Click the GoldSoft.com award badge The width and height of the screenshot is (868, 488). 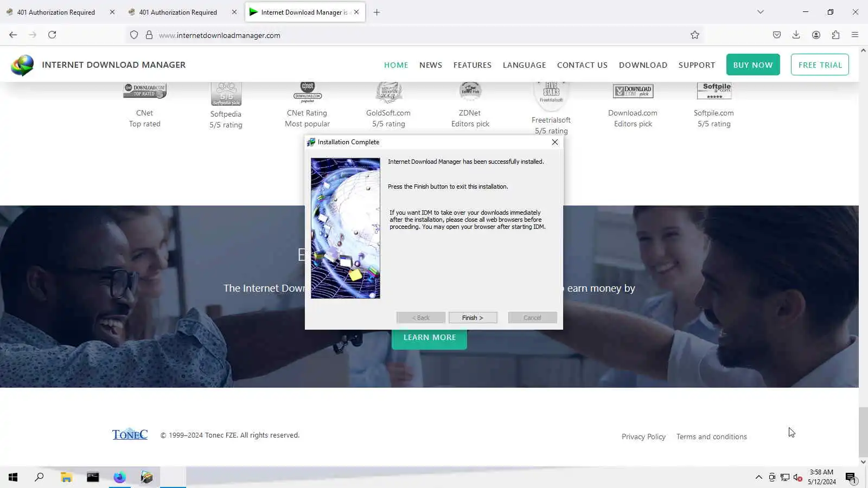[389, 92]
